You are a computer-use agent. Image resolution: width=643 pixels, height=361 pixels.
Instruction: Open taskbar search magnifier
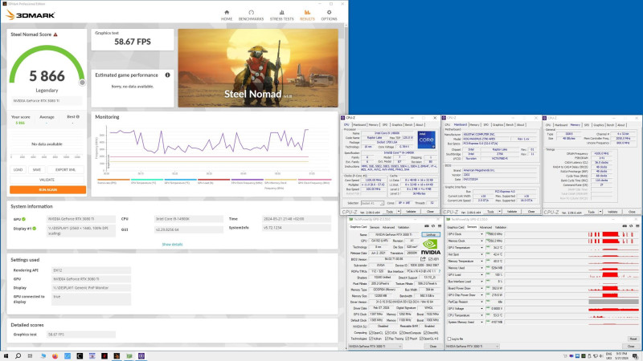(x=18, y=356)
